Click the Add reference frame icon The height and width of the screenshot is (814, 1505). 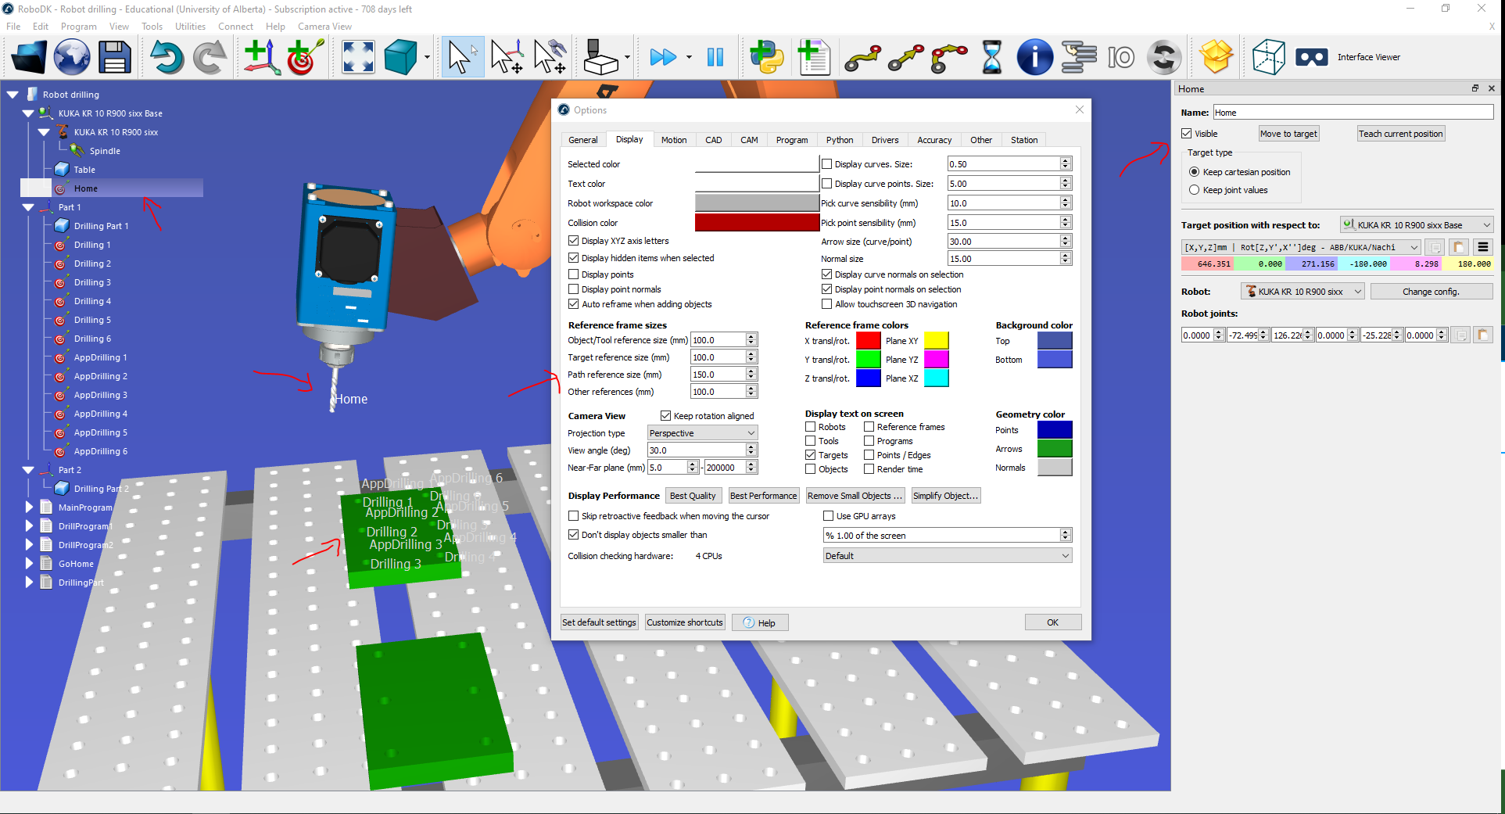261,57
